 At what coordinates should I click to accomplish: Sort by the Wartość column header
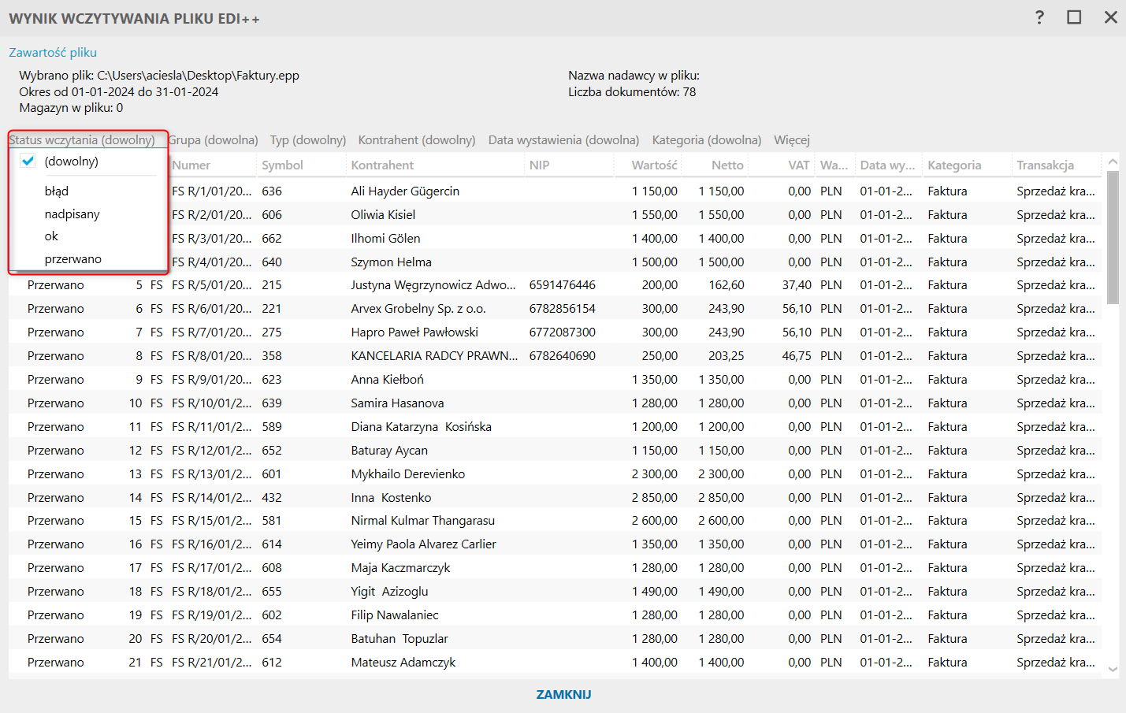coord(654,165)
